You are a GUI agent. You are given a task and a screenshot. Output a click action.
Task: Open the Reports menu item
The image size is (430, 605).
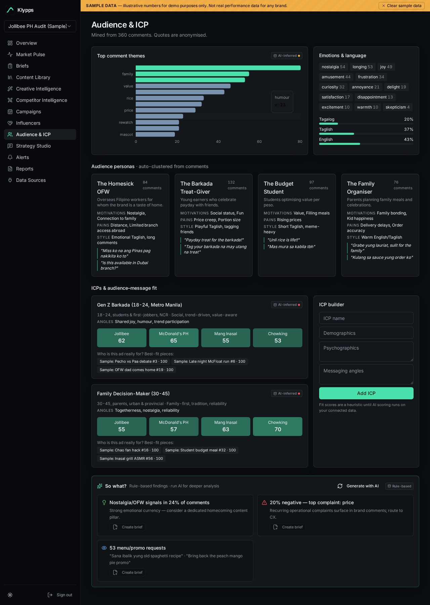coord(40,169)
